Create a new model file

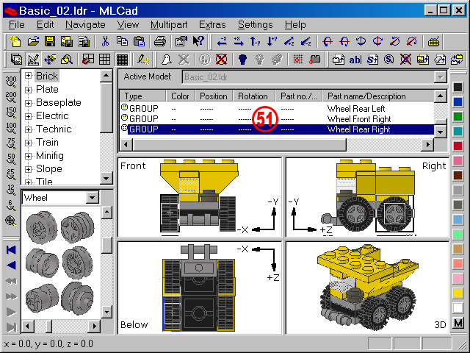click(x=15, y=41)
